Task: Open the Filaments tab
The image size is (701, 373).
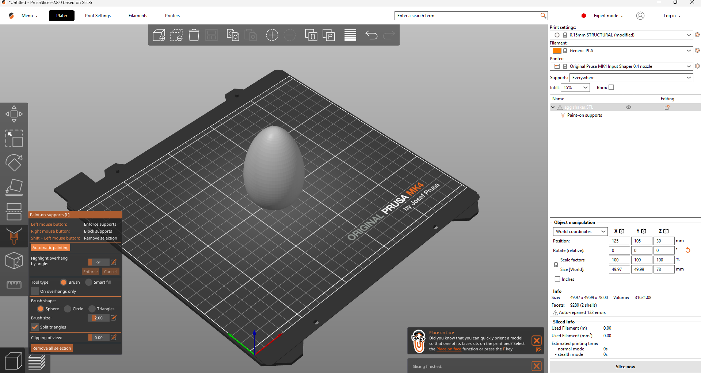Action: tap(138, 16)
